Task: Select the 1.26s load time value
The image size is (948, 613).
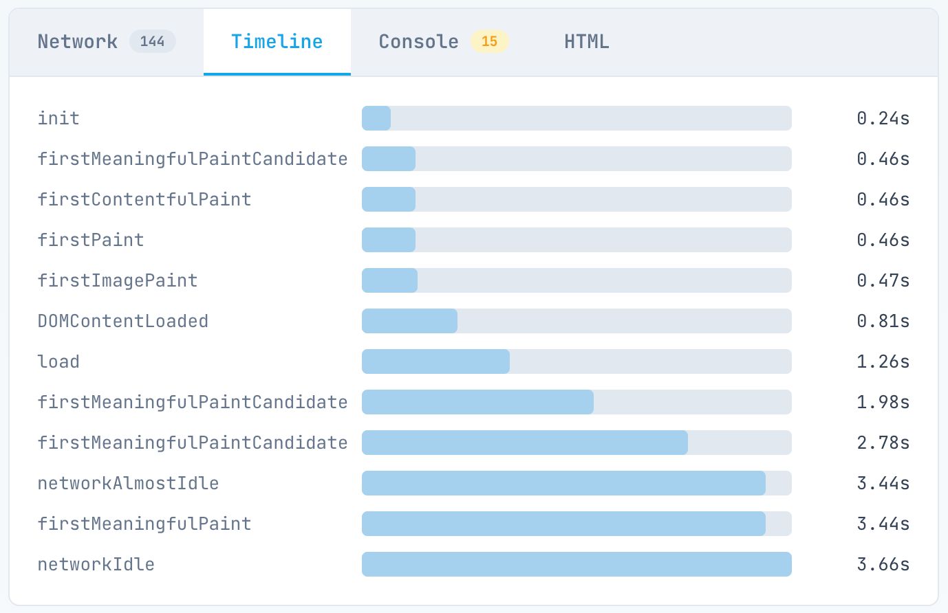Action: coord(883,361)
